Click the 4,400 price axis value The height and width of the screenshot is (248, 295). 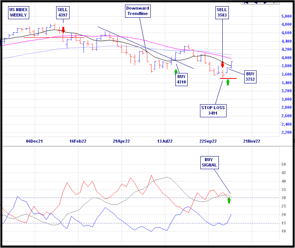[287, 41]
